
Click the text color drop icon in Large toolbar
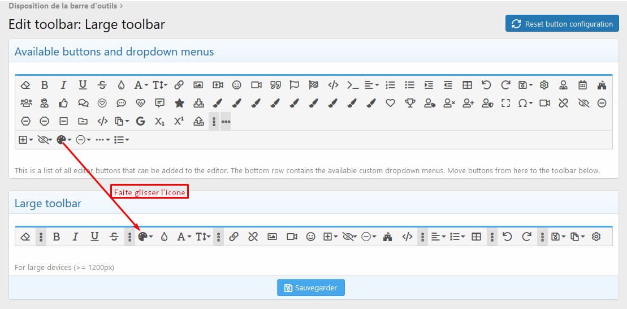[x=164, y=237]
